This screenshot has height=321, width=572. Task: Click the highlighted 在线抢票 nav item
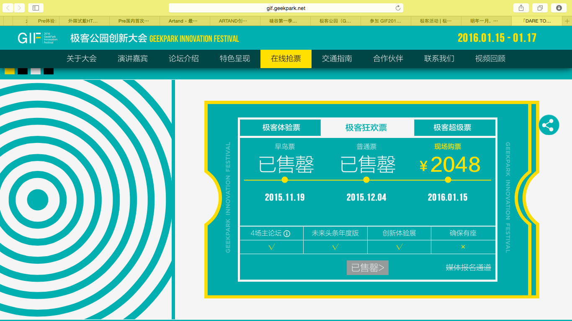click(x=286, y=59)
